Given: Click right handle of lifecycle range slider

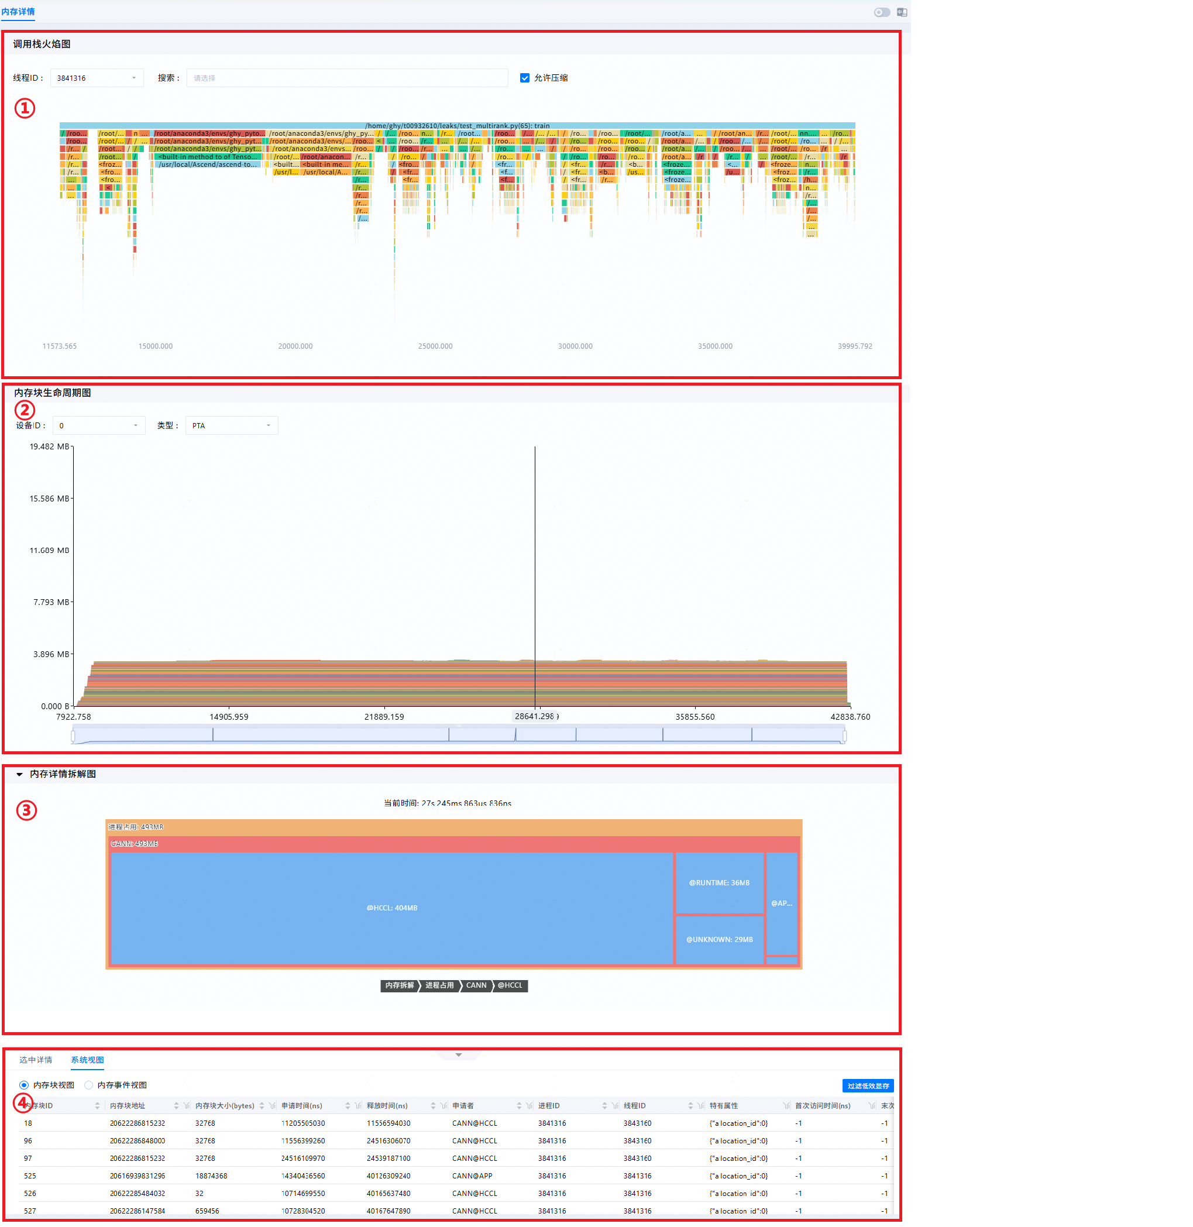Looking at the screenshot, I should [845, 735].
